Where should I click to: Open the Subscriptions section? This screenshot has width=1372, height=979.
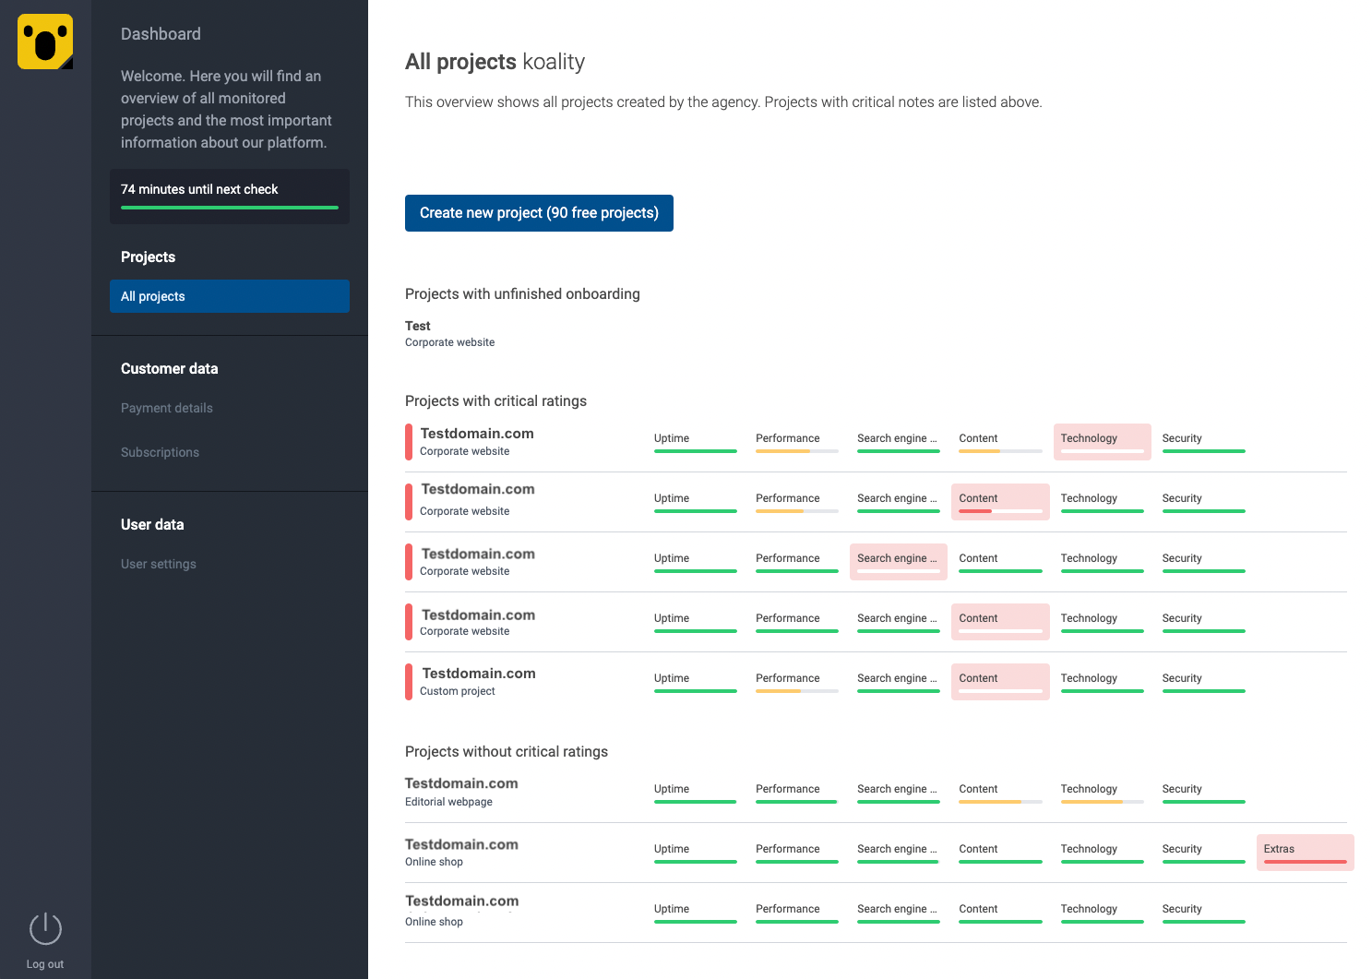(160, 452)
